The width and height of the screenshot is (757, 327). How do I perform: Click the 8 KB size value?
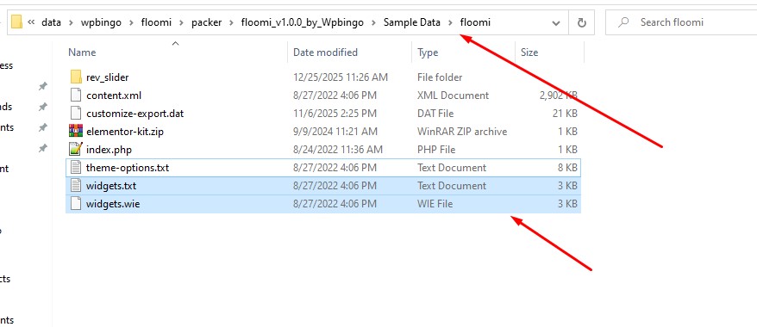pos(567,168)
